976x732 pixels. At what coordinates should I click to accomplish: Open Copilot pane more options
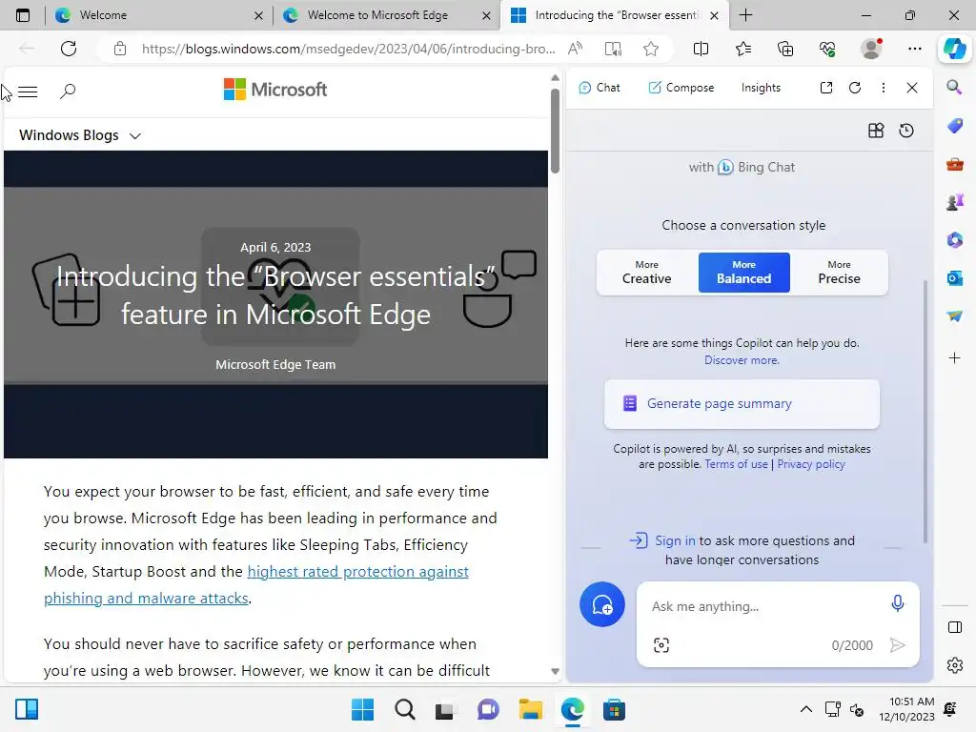point(884,88)
